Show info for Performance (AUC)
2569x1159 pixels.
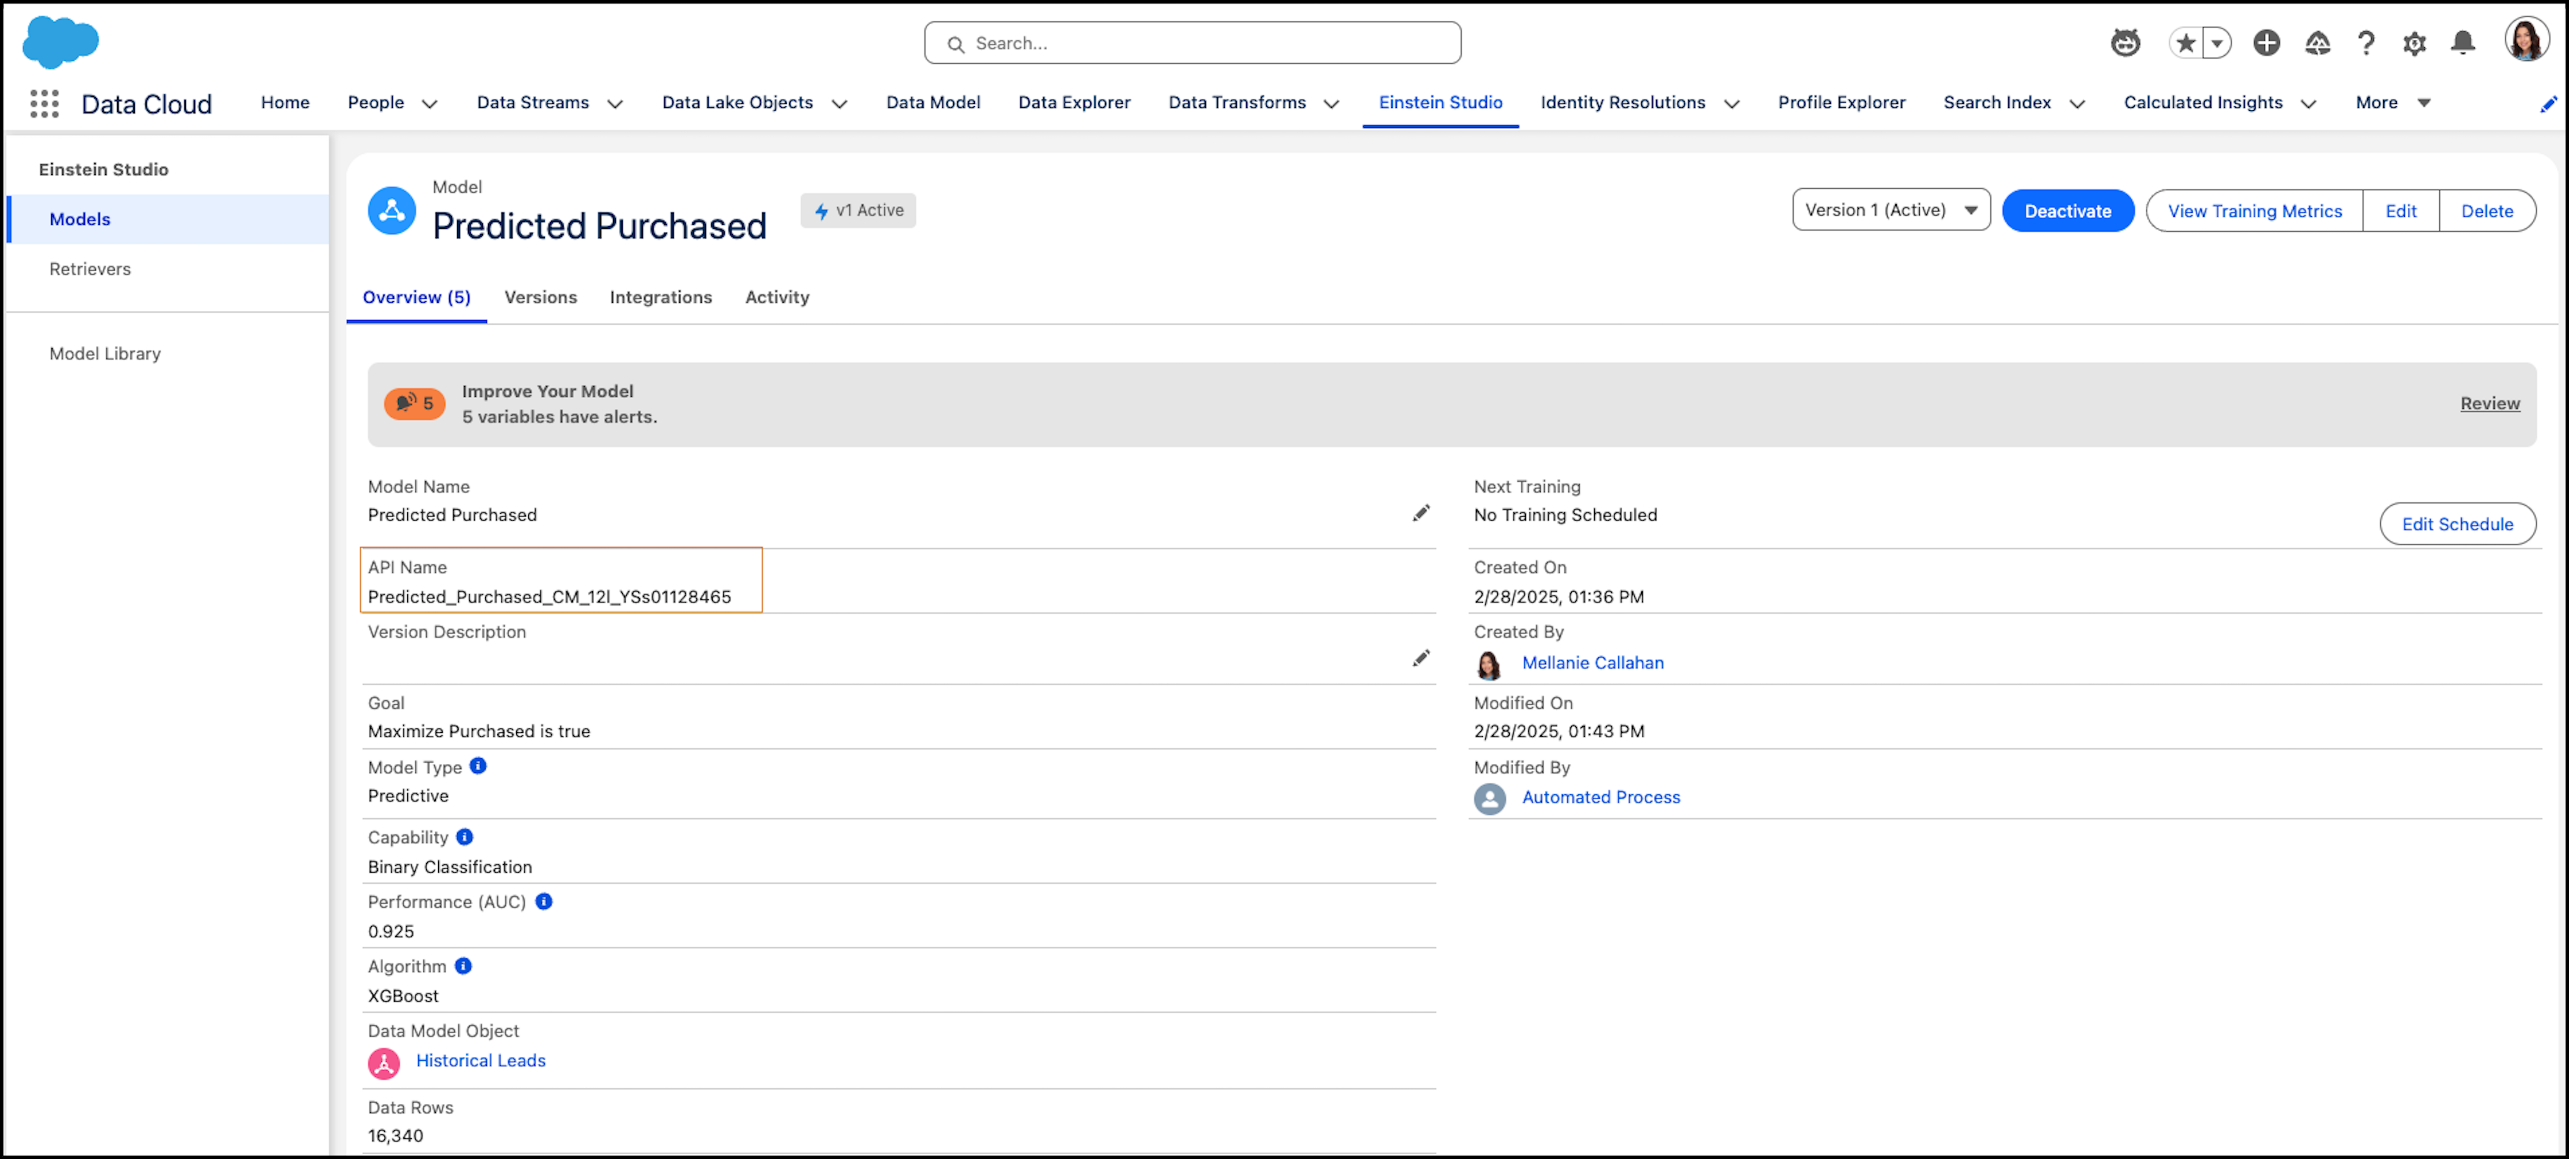(544, 902)
